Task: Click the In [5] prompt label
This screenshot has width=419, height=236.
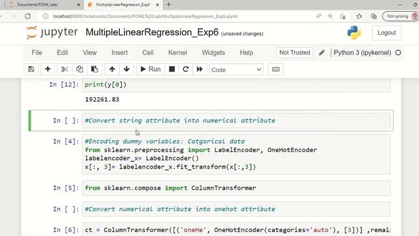Action: 65,188
